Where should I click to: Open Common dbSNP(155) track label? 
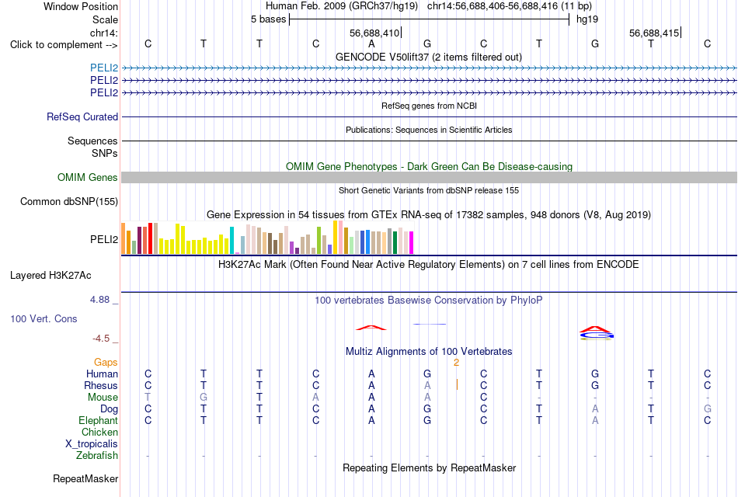[69, 201]
